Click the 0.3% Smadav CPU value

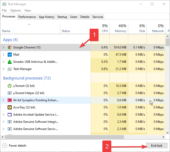(x=104, y=62)
